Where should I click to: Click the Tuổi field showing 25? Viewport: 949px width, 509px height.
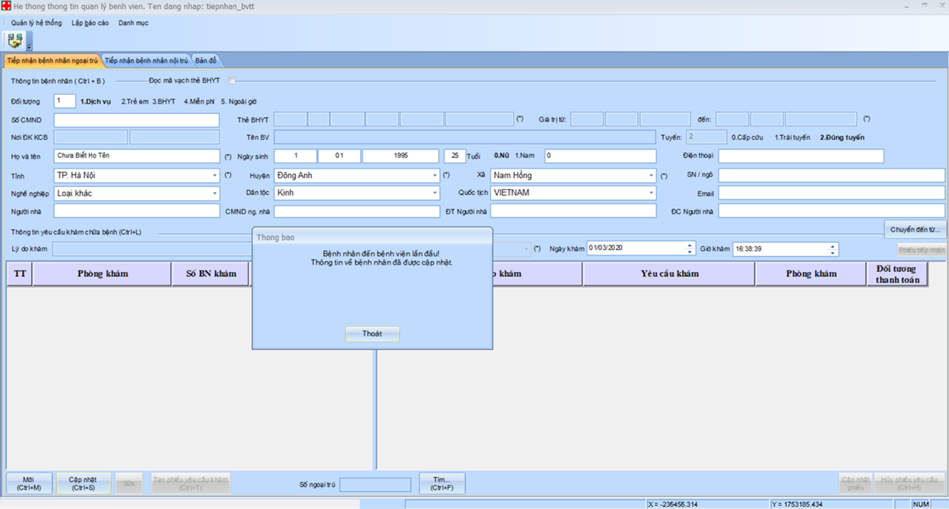[455, 156]
